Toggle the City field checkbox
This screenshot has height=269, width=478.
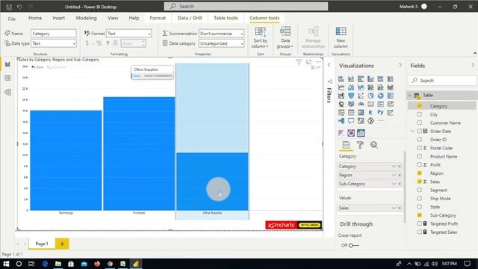click(x=420, y=114)
